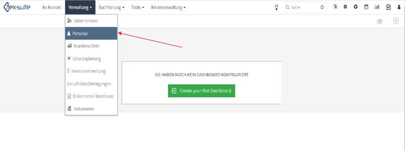The image size is (405, 151).
Task: Open the Buchhaltung dropdown menu
Action: click(x=112, y=8)
